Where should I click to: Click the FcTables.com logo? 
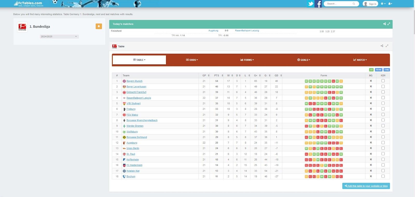[29, 4]
